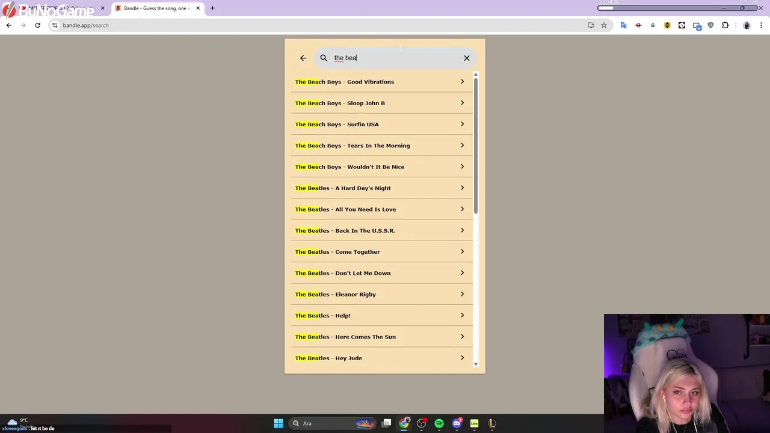Open the shield extension icon
The width and height of the screenshot is (770, 433).
710,25
